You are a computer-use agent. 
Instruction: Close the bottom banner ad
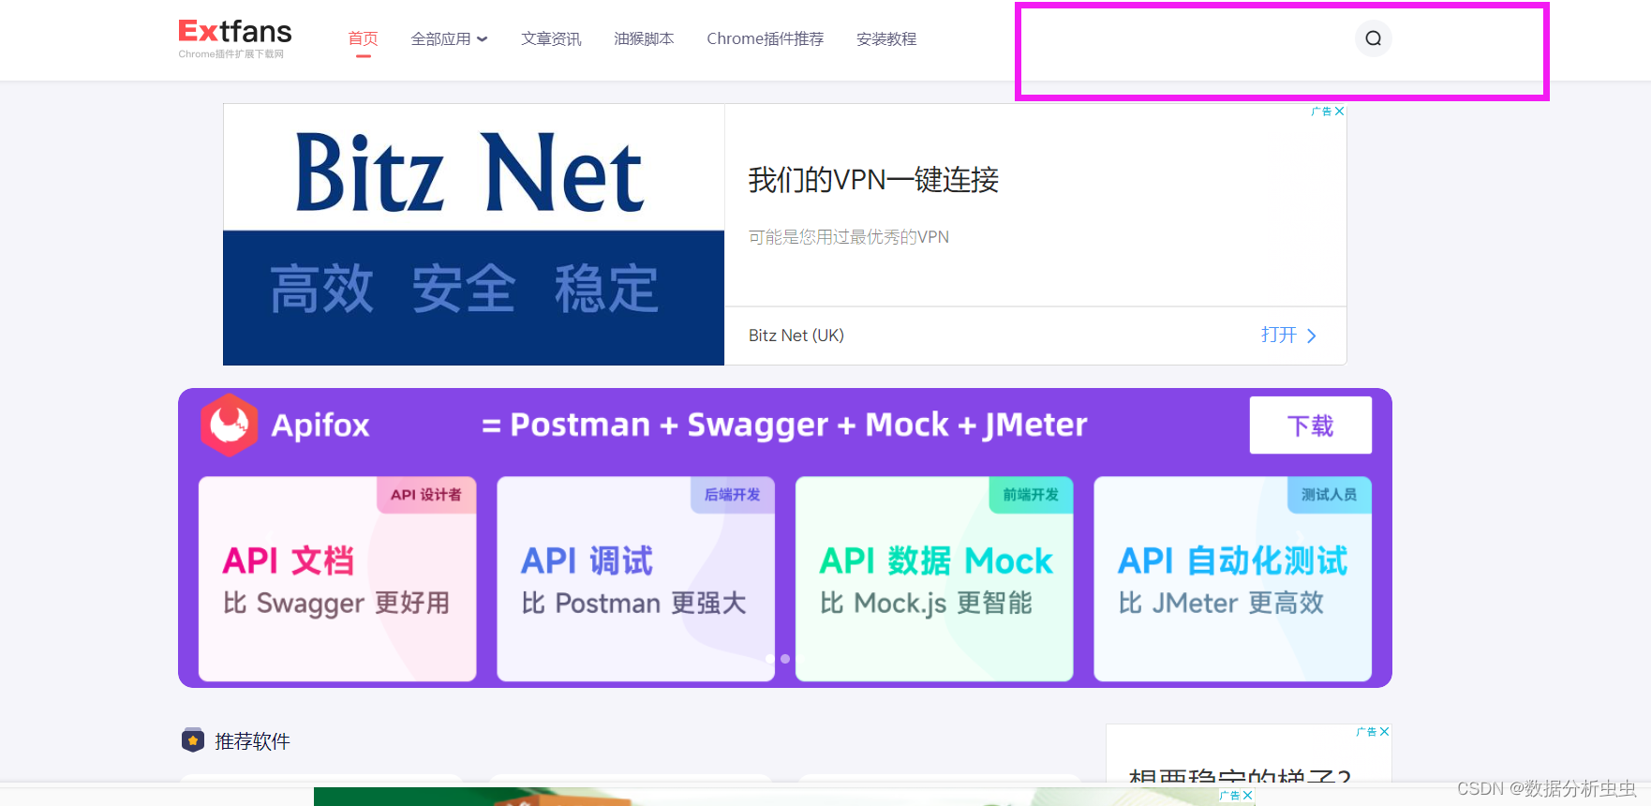pyautogui.click(x=1247, y=795)
